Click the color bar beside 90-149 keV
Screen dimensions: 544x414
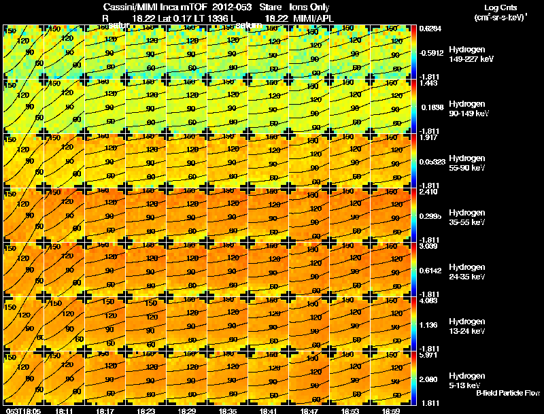tap(413, 107)
